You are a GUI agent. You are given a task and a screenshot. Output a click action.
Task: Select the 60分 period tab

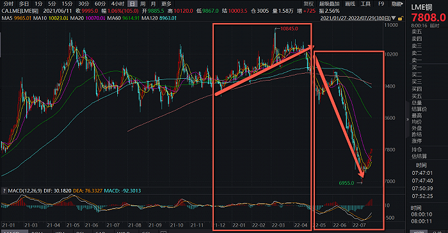pos(100,4)
